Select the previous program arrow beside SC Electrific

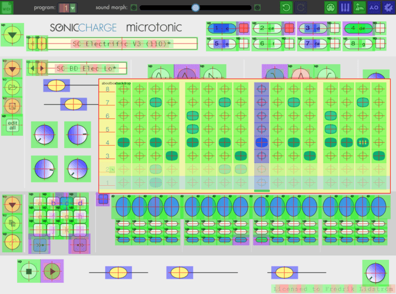click(x=32, y=44)
